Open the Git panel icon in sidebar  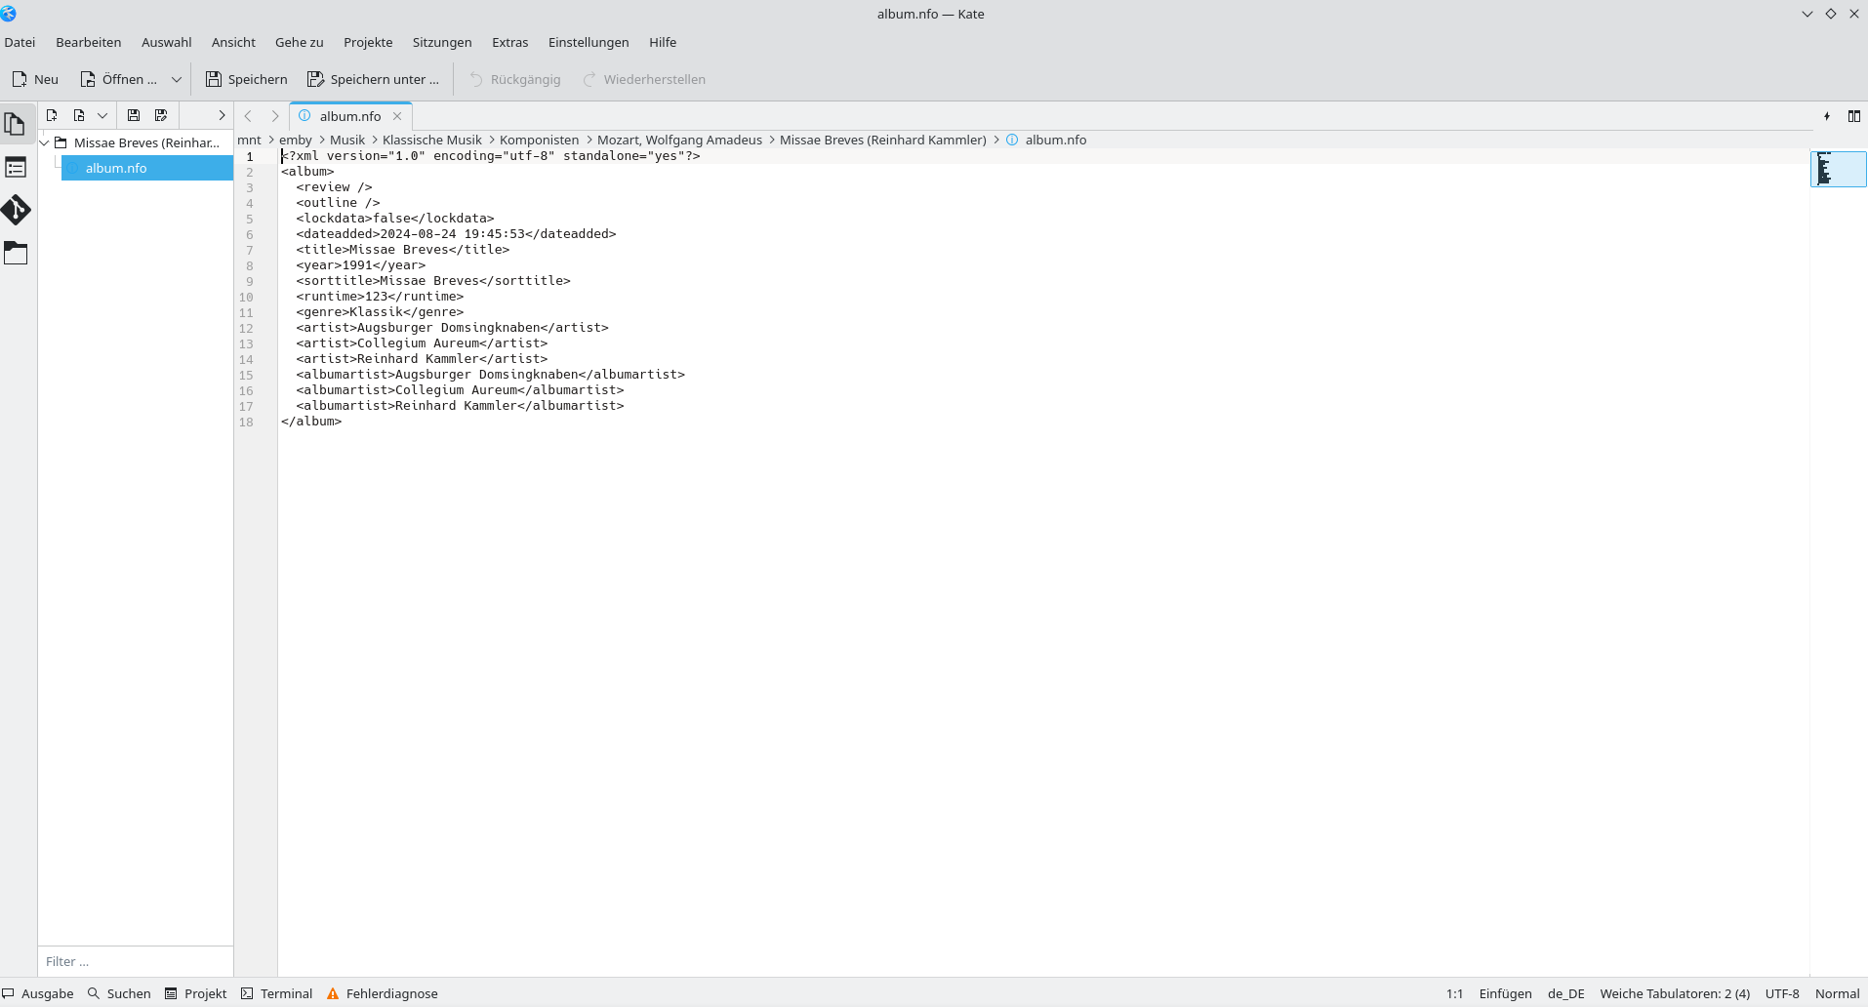[16, 210]
